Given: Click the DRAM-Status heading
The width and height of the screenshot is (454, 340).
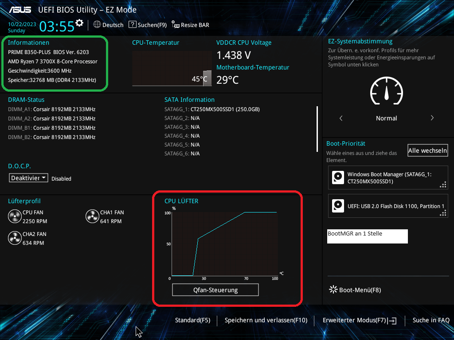Looking at the screenshot, I should pyautogui.click(x=26, y=100).
